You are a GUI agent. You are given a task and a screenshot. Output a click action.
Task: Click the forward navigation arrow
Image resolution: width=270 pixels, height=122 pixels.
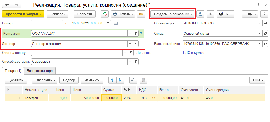[x=16, y=5]
